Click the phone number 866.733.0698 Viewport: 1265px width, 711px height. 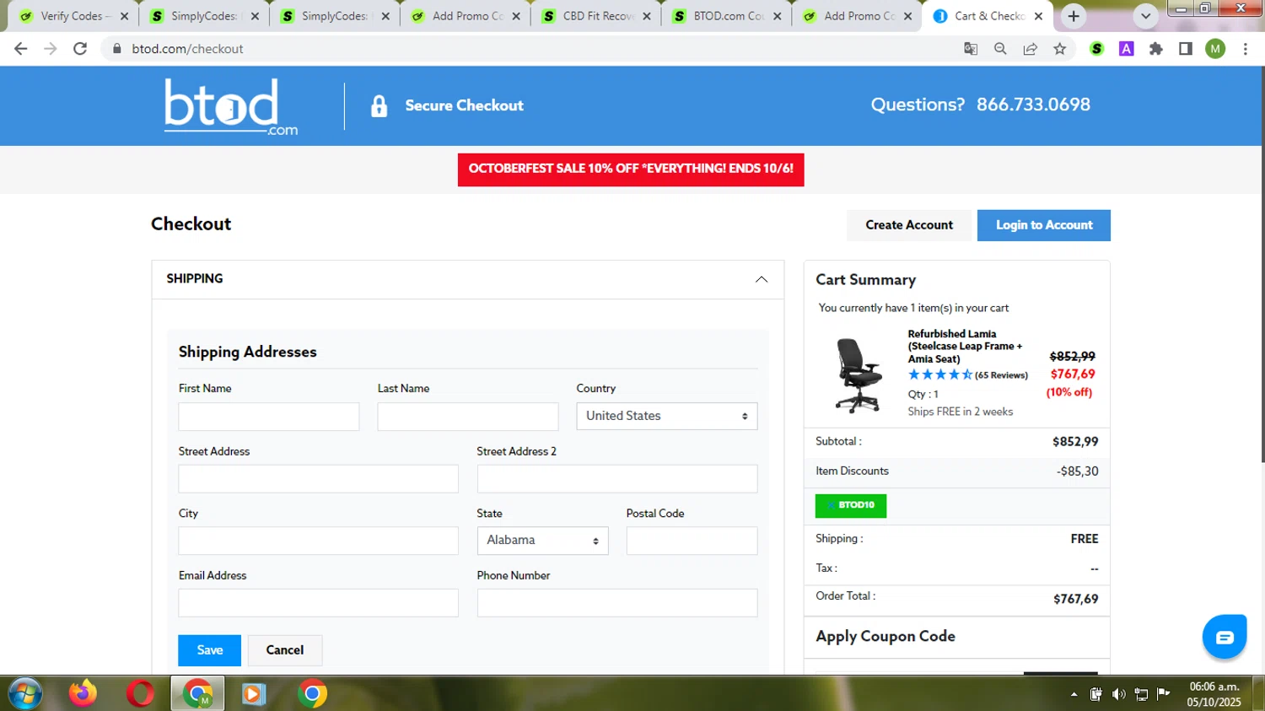click(x=1033, y=105)
